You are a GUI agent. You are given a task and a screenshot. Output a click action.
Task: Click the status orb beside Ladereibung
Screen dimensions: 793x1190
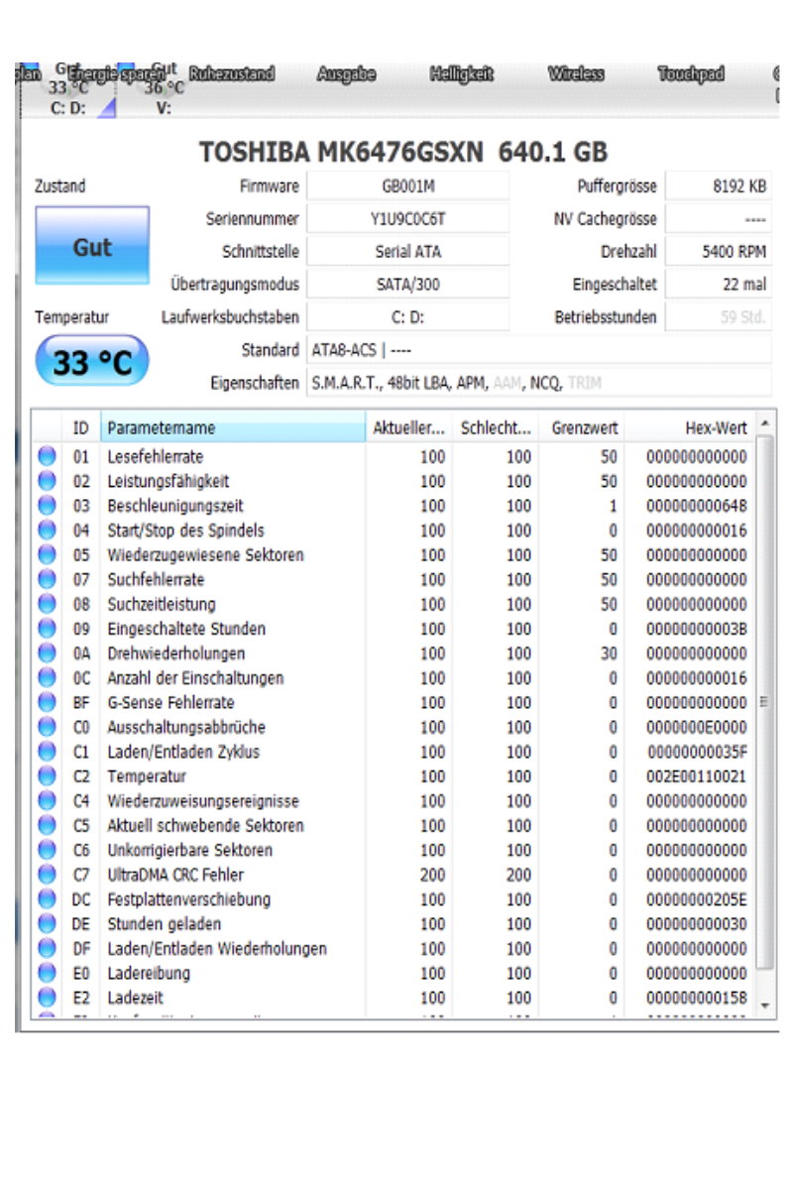(47, 973)
